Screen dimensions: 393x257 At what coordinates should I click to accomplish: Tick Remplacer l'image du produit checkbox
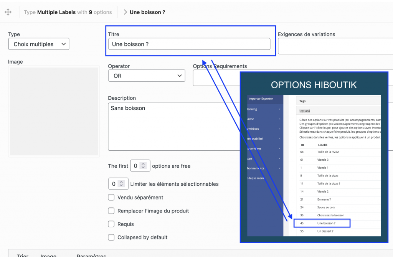click(111, 211)
